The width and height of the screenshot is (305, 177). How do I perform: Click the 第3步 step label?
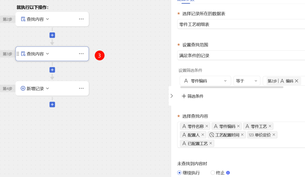click(x=7, y=54)
